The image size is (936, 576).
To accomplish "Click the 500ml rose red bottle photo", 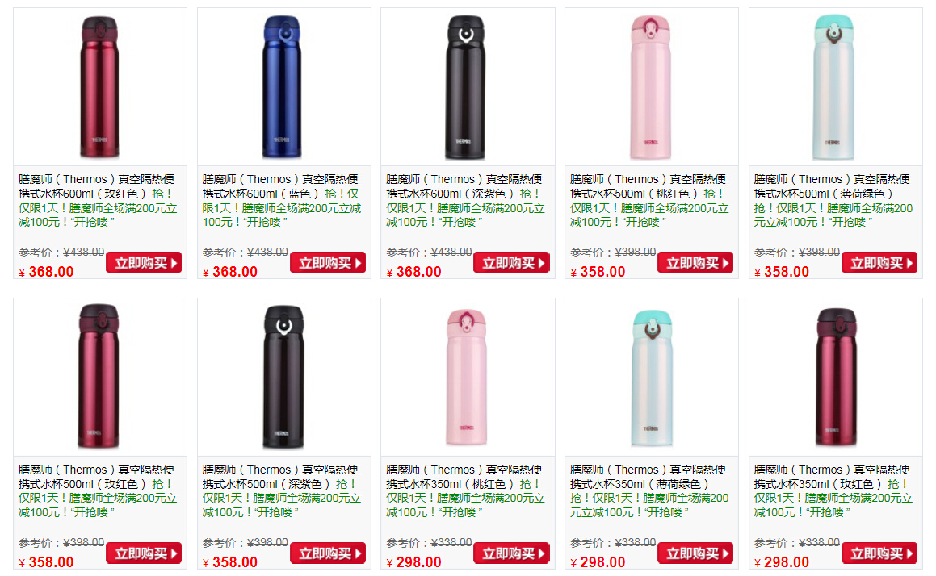I will 99,378.
